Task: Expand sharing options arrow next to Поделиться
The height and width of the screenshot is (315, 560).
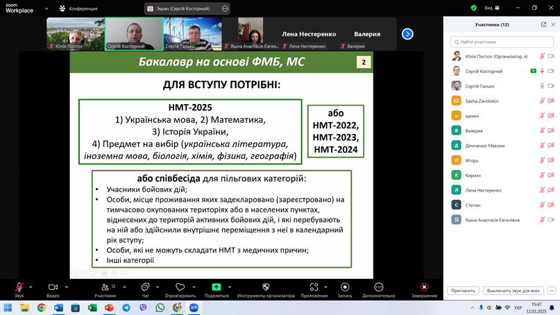Action: click(230, 287)
